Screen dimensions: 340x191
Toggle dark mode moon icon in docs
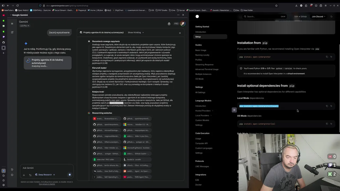click(331, 16)
